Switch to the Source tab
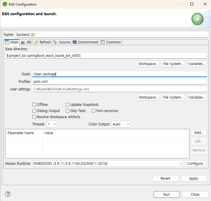This screenshot has height=201, width=211. click(61, 42)
